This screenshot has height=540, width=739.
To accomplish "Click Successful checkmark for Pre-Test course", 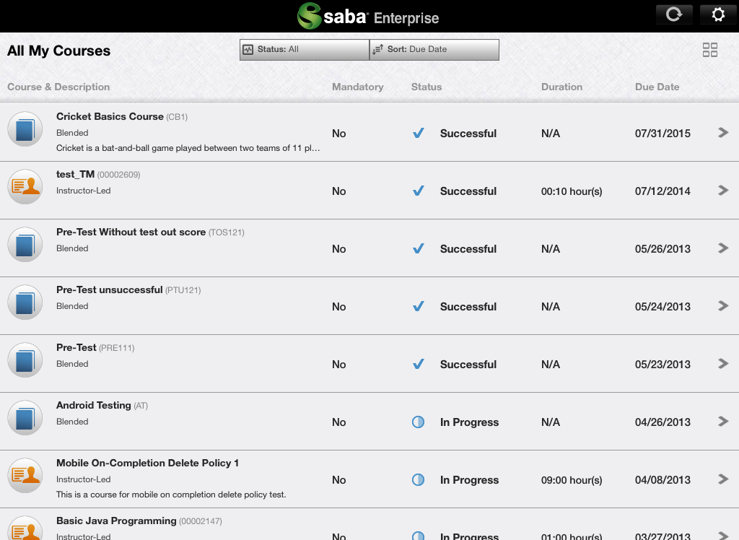I will pyautogui.click(x=418, y=364).
